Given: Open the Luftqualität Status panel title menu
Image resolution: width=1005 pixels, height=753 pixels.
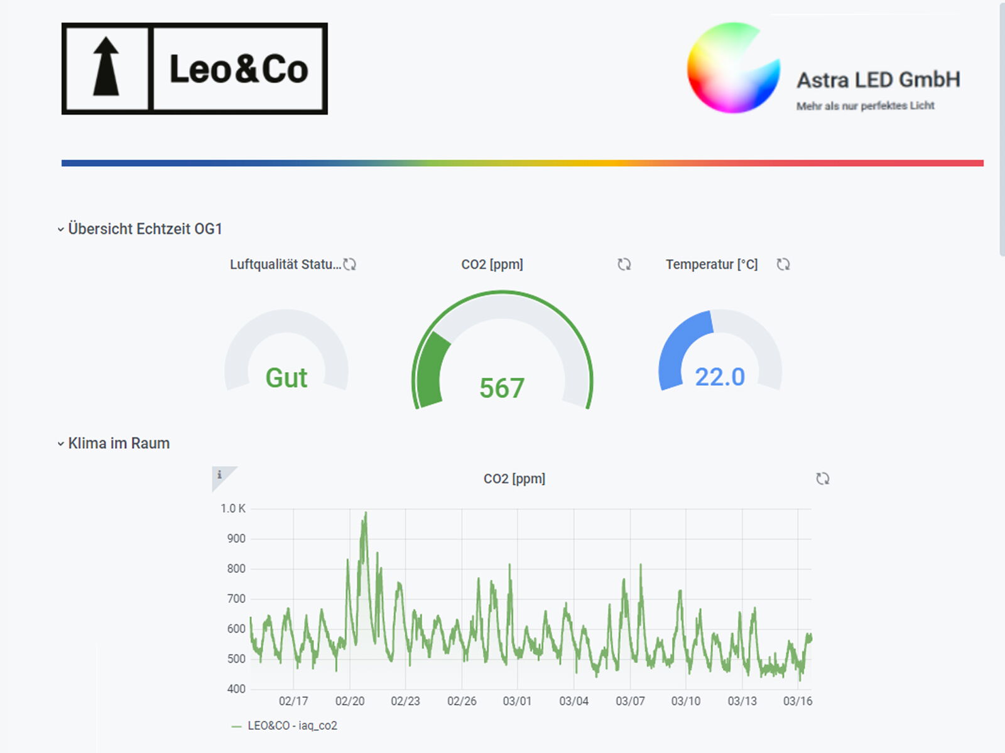Looking at the screenshot, I should click(x=285, y=265).
